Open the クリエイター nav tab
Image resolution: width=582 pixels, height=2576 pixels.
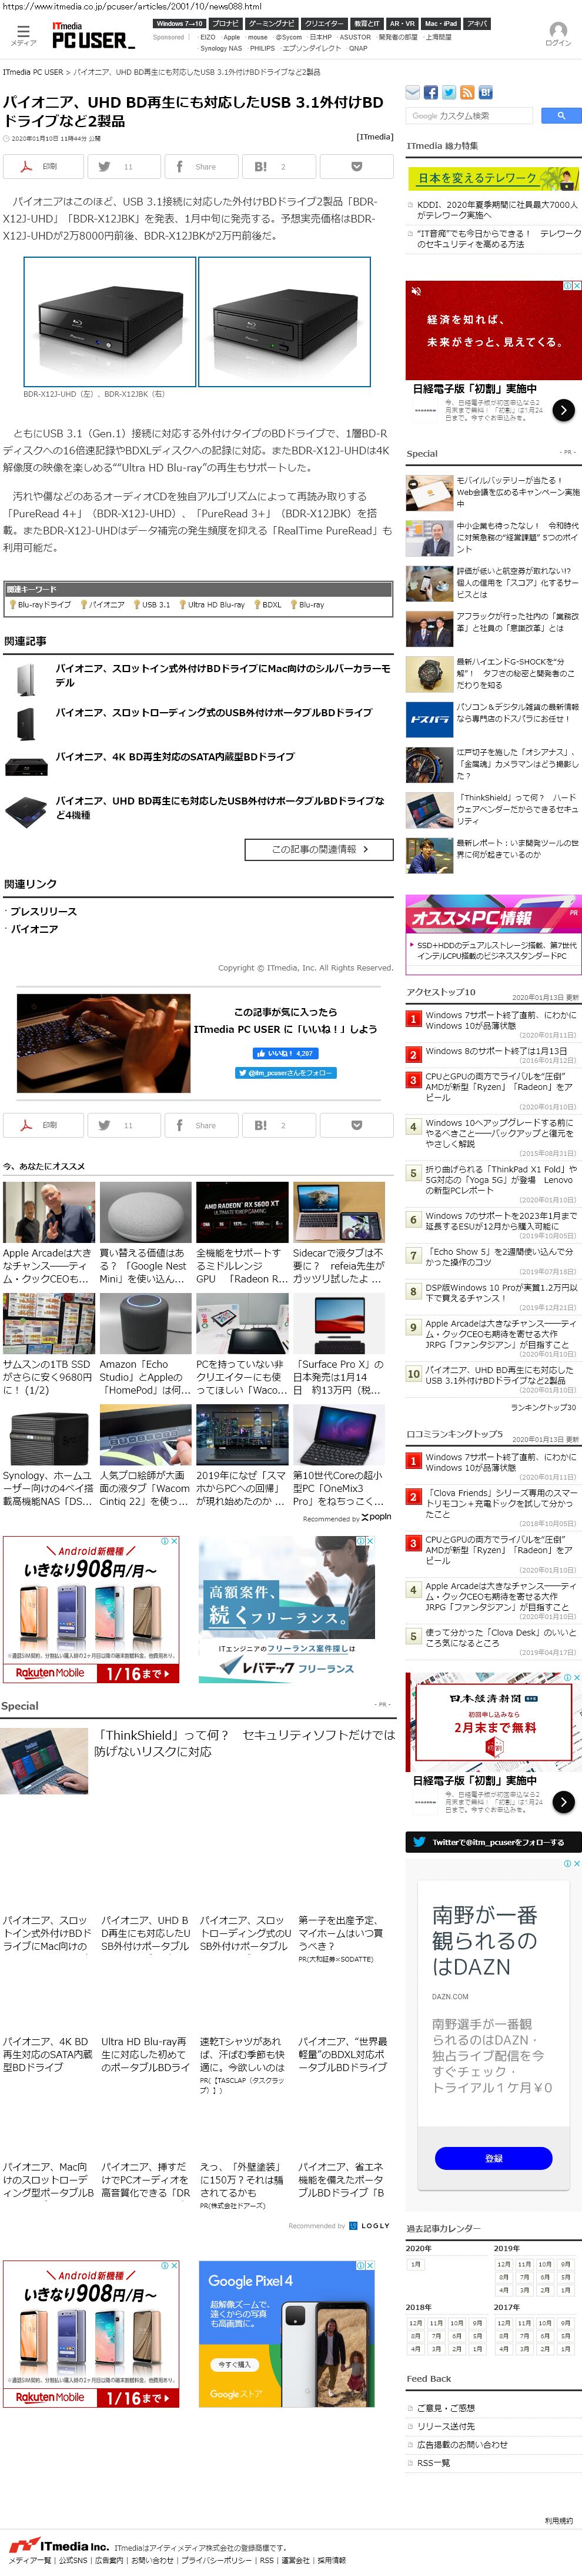point(323,23)
